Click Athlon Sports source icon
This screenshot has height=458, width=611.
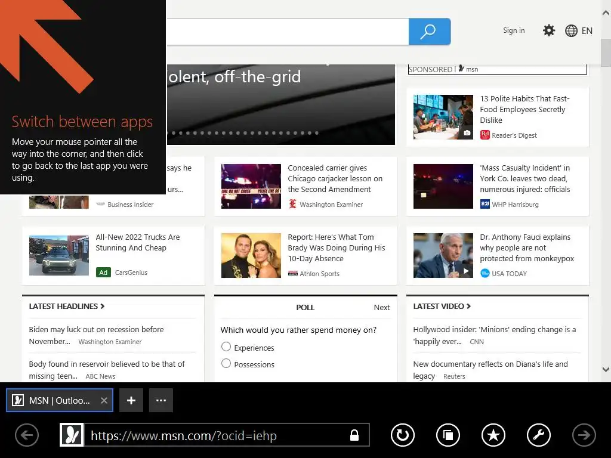pos(292,273)
